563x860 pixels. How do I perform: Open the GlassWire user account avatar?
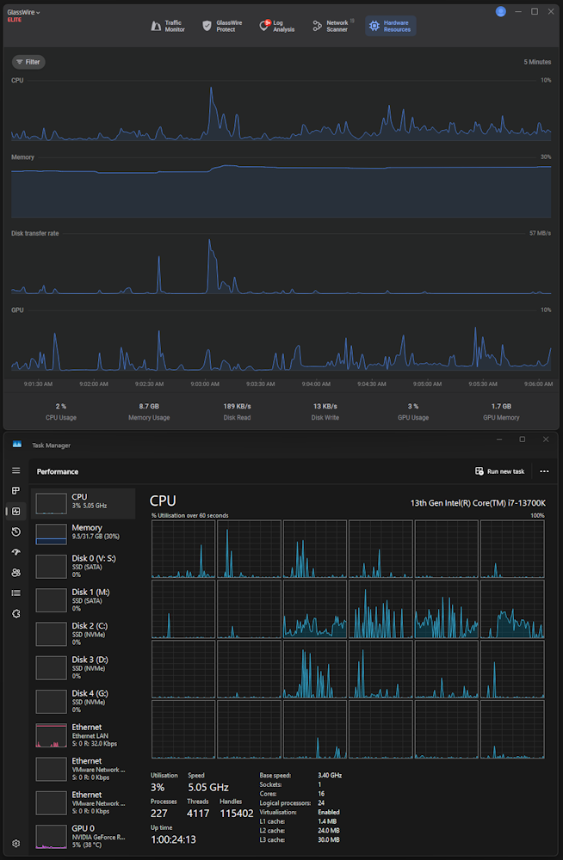pyautogui.click(x=500, y=11)
